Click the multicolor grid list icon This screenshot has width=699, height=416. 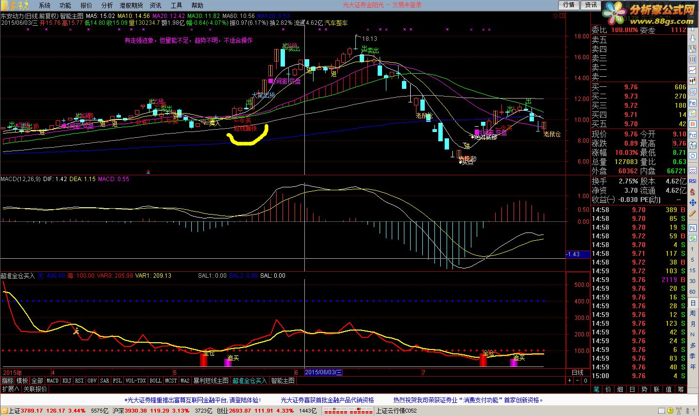click(x=693, y=59)
